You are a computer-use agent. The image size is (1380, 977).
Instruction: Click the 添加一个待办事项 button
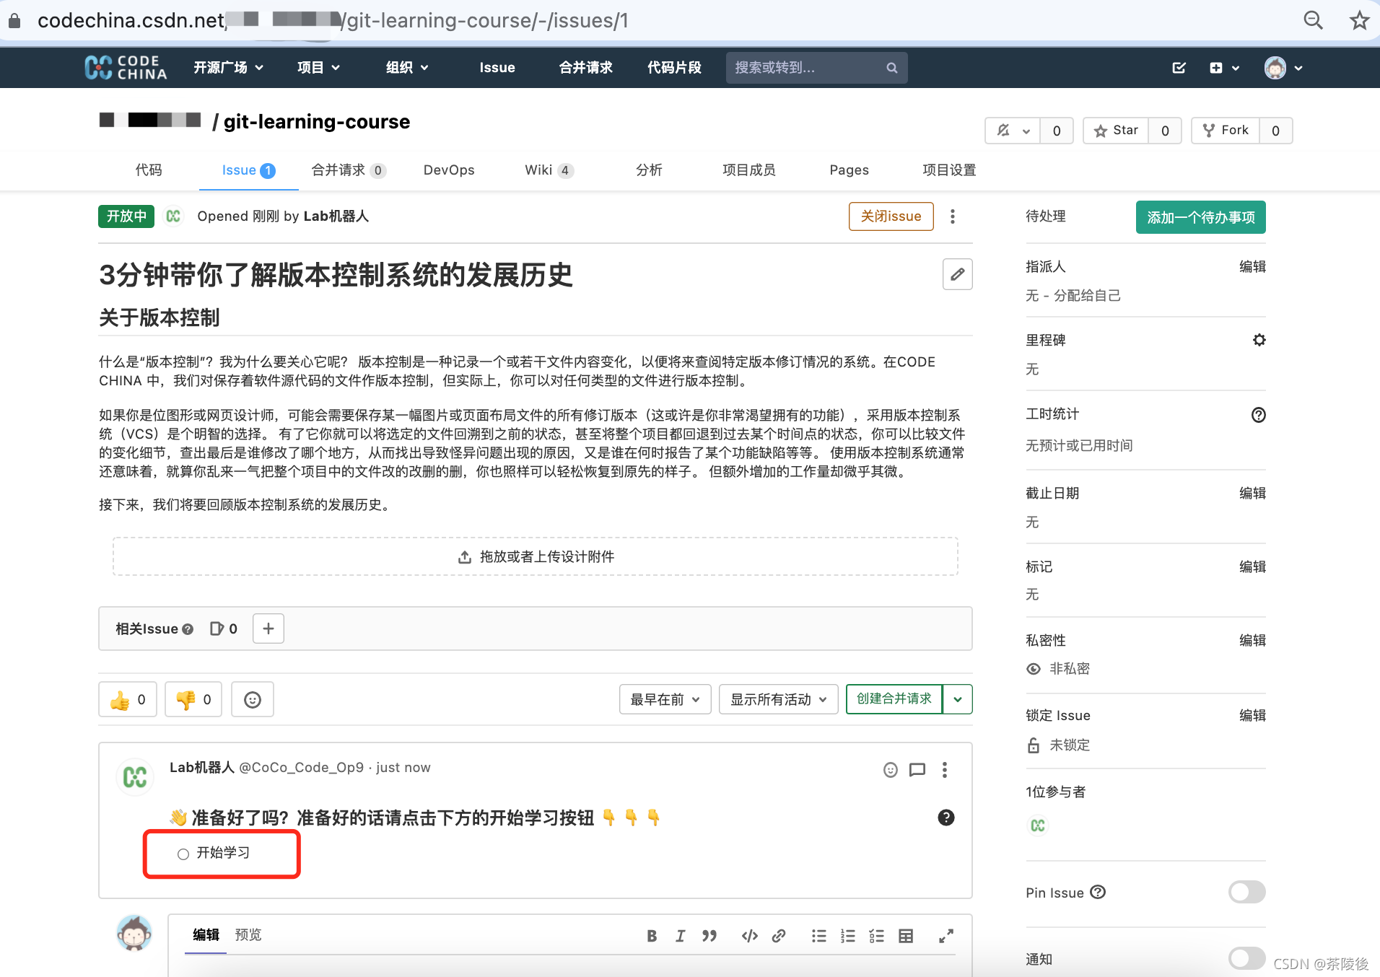click(1200, 216)
